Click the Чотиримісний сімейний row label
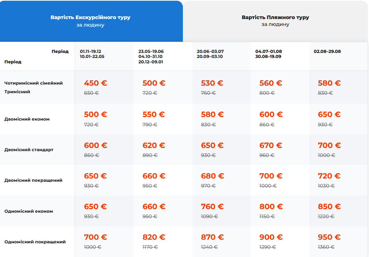 (34, 83)
